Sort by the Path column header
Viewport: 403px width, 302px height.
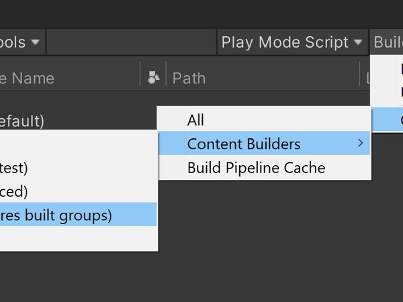click(188, 78)
